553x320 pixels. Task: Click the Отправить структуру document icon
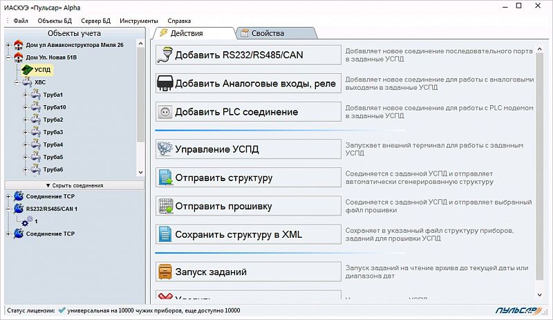165,178
